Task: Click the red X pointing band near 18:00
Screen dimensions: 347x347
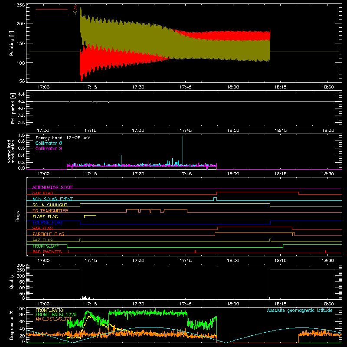Action: (233, 36)
